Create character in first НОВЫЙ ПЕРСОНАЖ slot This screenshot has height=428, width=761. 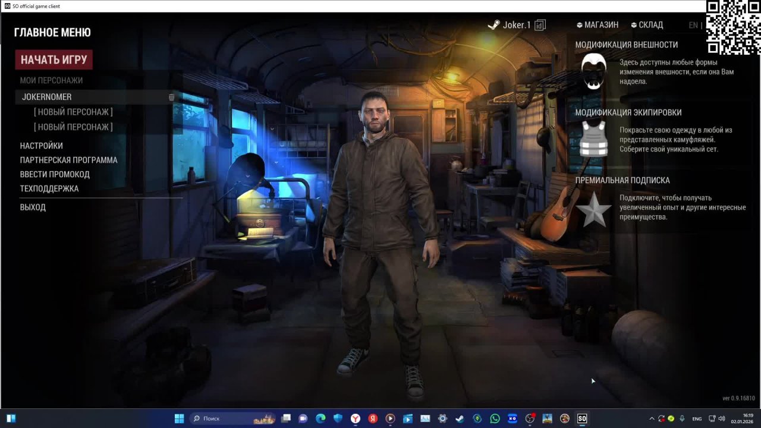[73, 112]
